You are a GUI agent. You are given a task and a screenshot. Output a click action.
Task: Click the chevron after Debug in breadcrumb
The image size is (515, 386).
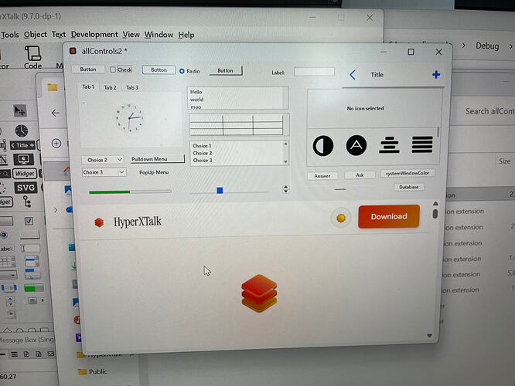pos(511,46)
